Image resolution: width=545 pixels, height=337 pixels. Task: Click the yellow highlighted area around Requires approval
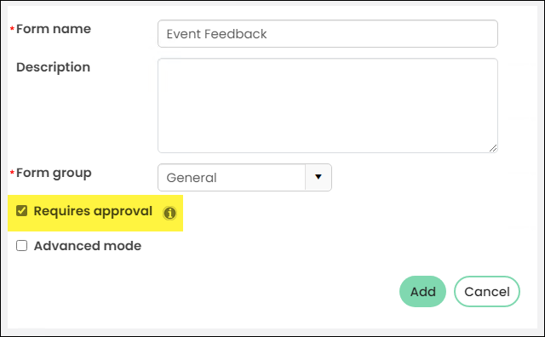pyautogui.click(x=95, y=213)
